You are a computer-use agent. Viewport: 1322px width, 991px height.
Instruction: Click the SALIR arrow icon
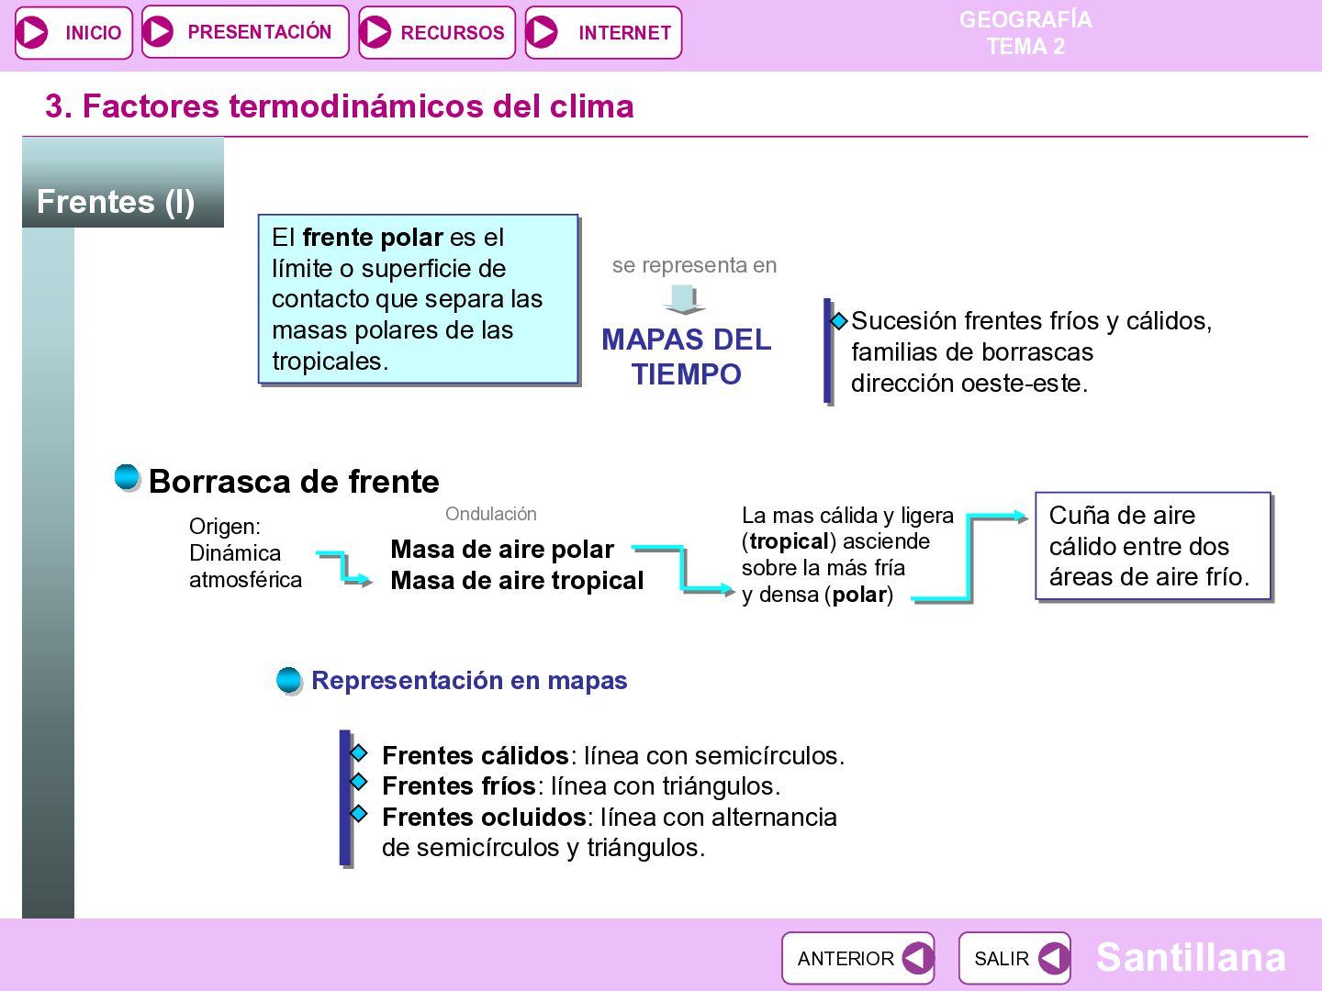[x=1053, y=958]
